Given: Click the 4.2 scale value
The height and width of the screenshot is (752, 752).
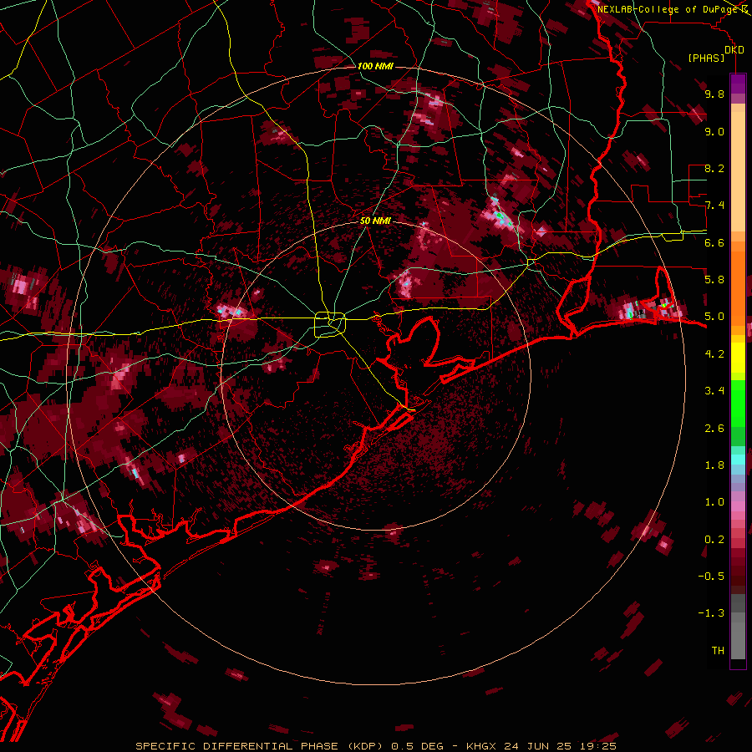Looking at the screenshot, I should point(714,354).
